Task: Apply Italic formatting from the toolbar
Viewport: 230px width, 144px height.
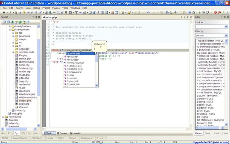Action: pos(10,12)
